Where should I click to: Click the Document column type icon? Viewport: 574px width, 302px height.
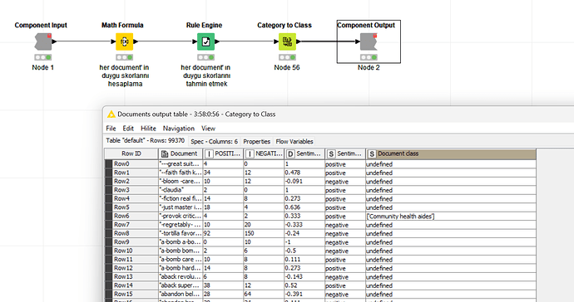click(x=165, y=153)
